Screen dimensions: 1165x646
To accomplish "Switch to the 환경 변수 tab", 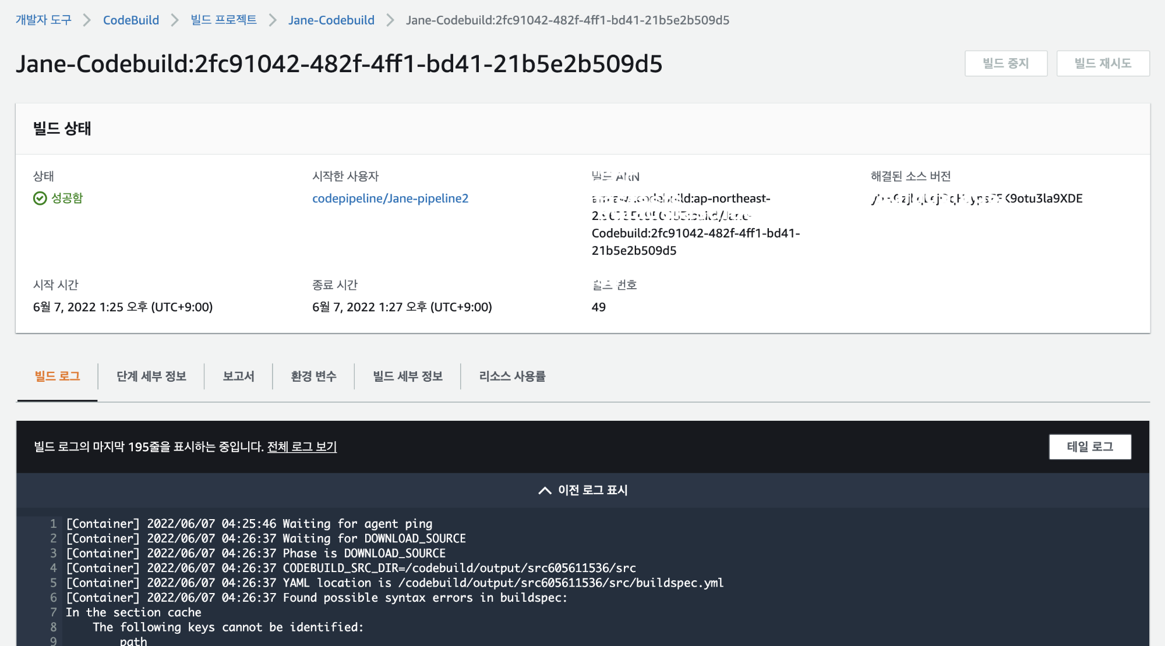I will click(313, 376).
